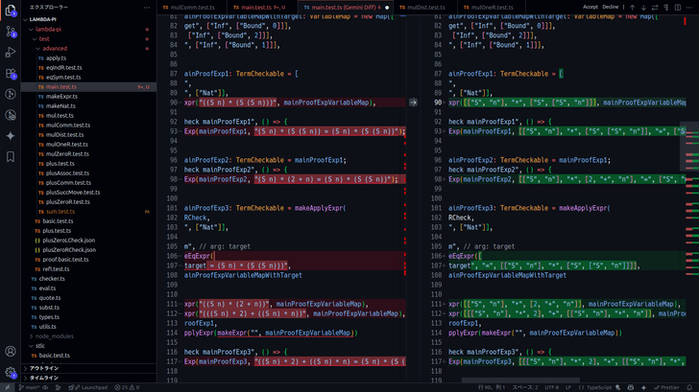This screenshot has width=699, height=392.
Task: Decline the Gemini diff changes
Action: pyautogui.click(x=611, y=7)
